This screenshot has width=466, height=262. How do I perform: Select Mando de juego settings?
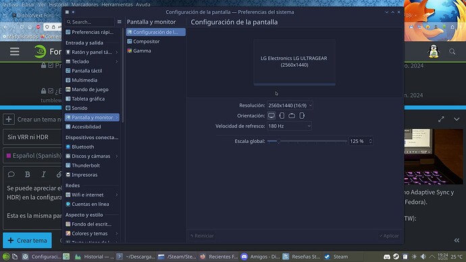(92, 89)
